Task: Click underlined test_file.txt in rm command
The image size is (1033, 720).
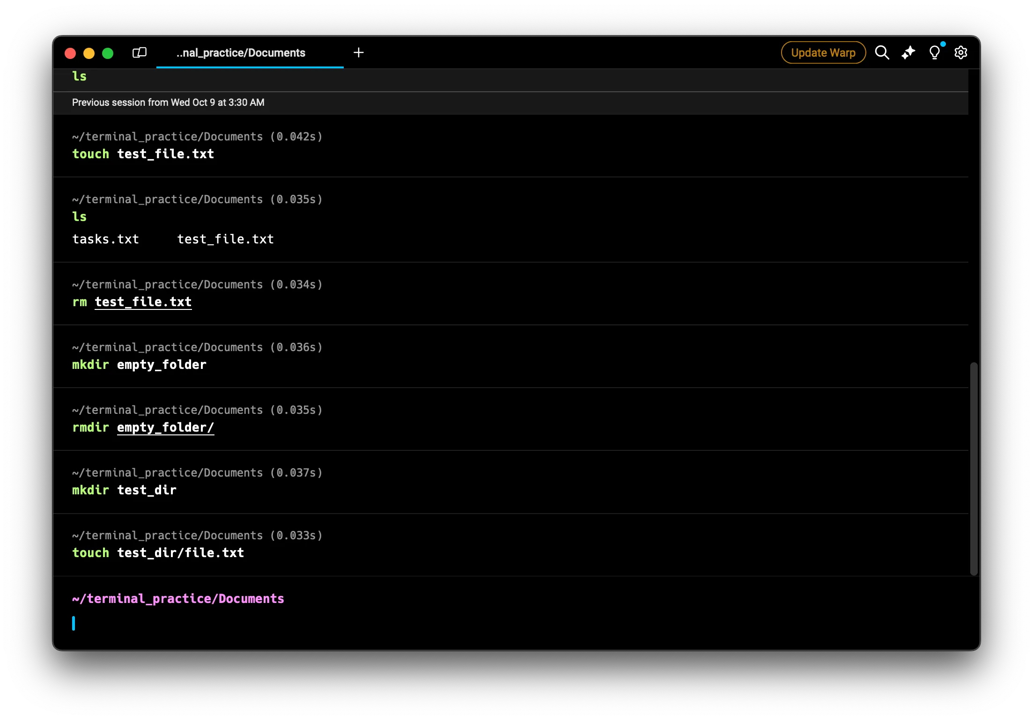Action: [143, 302]
